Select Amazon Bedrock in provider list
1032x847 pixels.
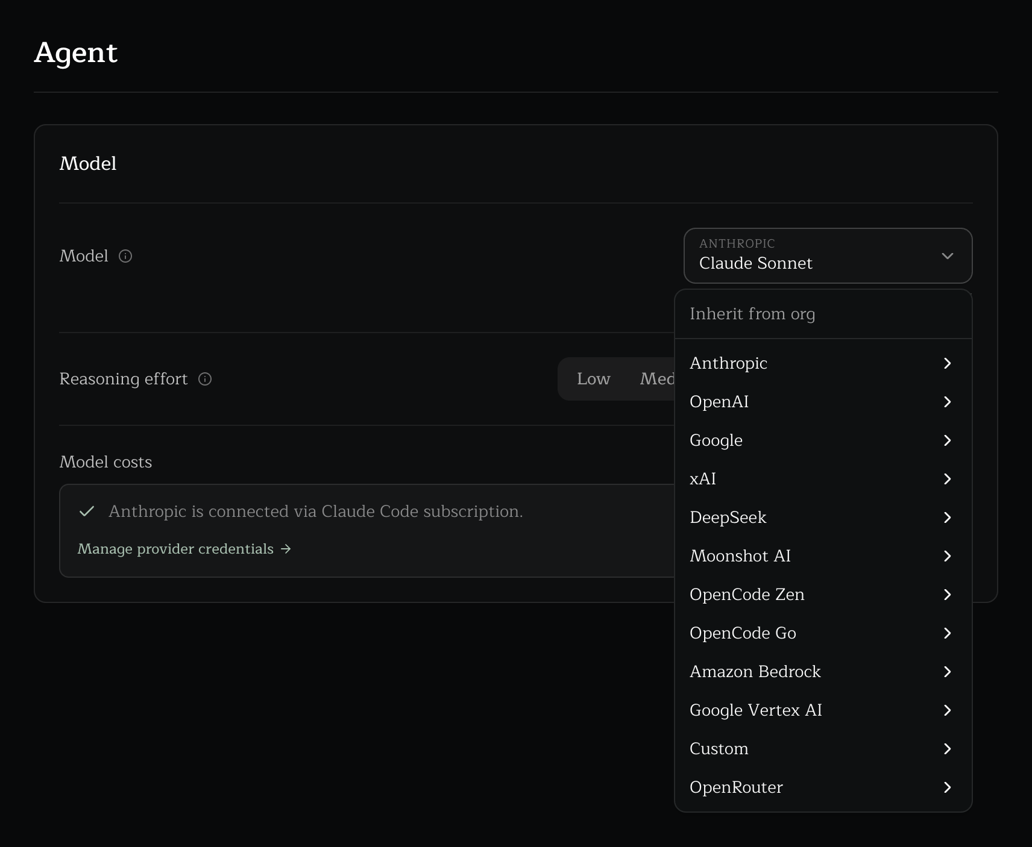(823, 672)
